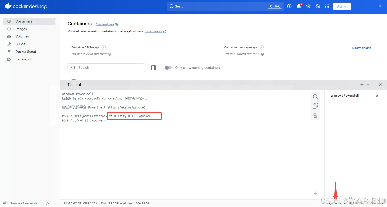Click the Extensions puzzle icon
Viewport: 387px width, 207px height.
tap(9, 59)
